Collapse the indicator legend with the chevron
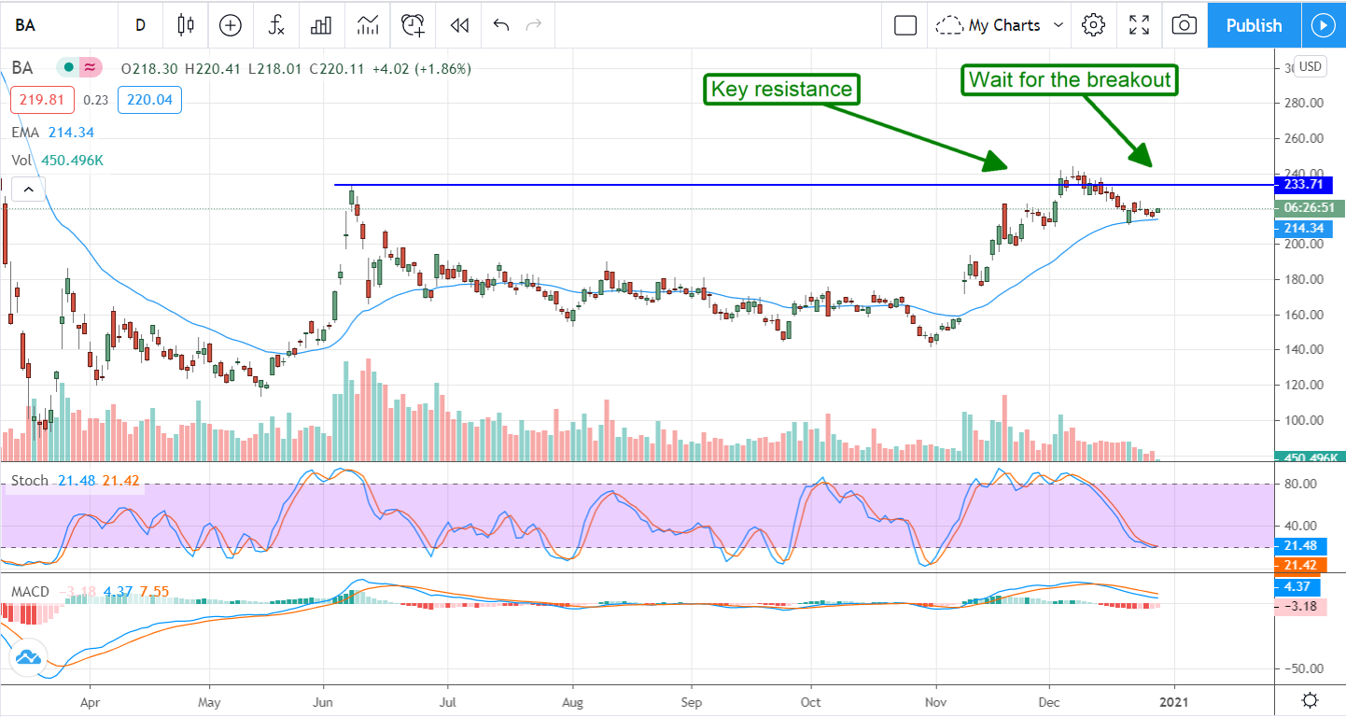 tap(28, 190)
